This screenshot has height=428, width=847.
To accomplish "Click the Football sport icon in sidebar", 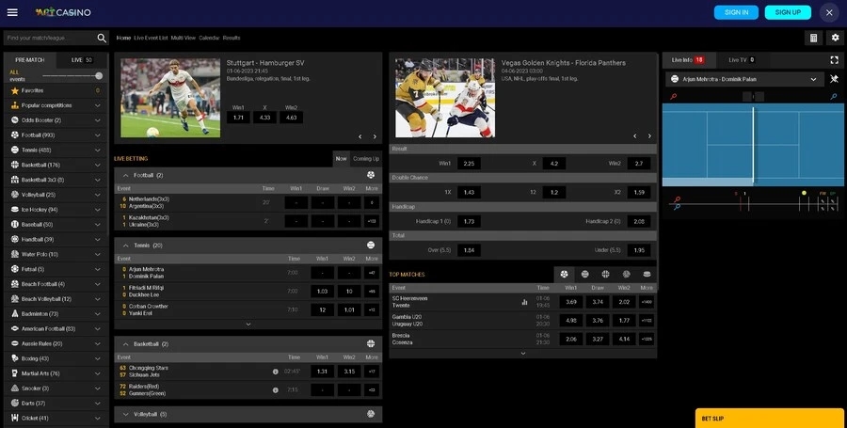I will pos(14,135).
